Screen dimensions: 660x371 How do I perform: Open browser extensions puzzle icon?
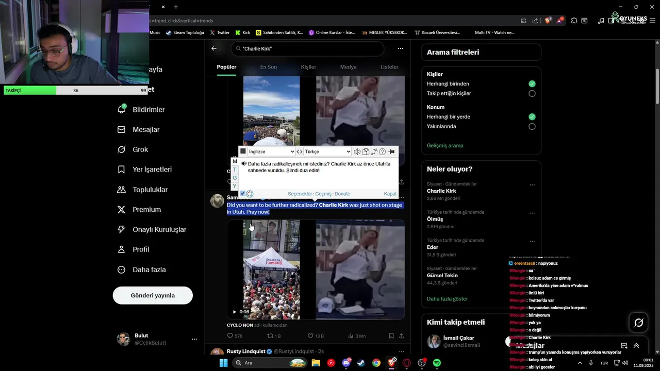[x=574, y=21]
